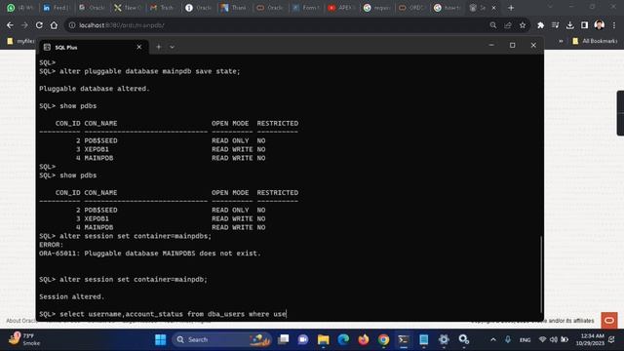The width and height of the screenshot is (624, 351).
Task: Open the clock showing 12:34 AM
Action: click(590, 339)
